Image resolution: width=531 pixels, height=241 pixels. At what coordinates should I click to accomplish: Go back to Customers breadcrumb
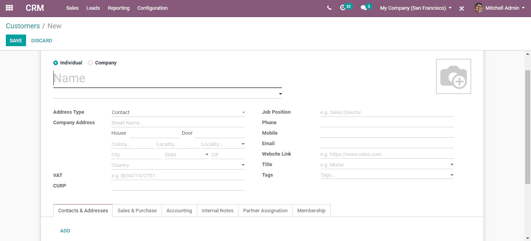(x=23, y=26)
